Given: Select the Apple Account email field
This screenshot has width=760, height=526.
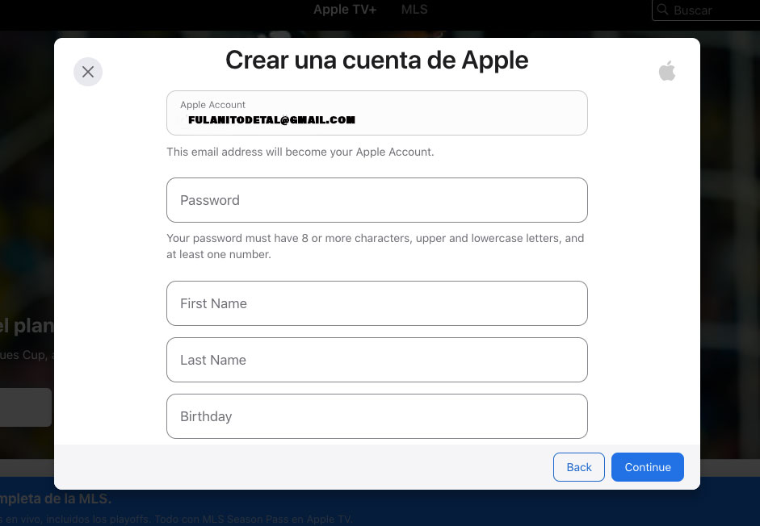Looking at the screenshot, I should (377, 113).
